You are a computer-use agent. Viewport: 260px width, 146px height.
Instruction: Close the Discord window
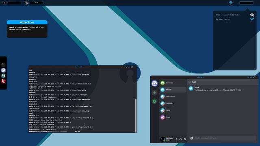tap(253, 77)
